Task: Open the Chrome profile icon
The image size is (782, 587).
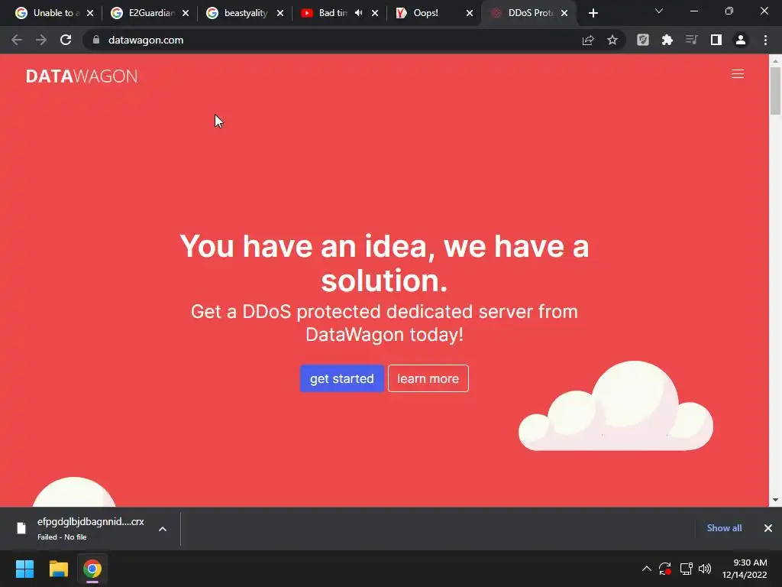Action: [741, 40]
